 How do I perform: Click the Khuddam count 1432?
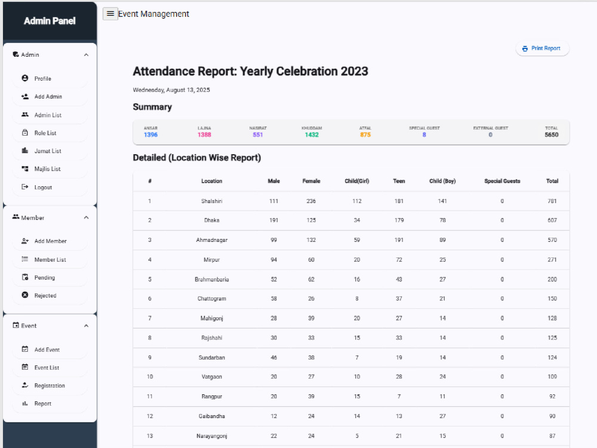(x=312, y=135)
